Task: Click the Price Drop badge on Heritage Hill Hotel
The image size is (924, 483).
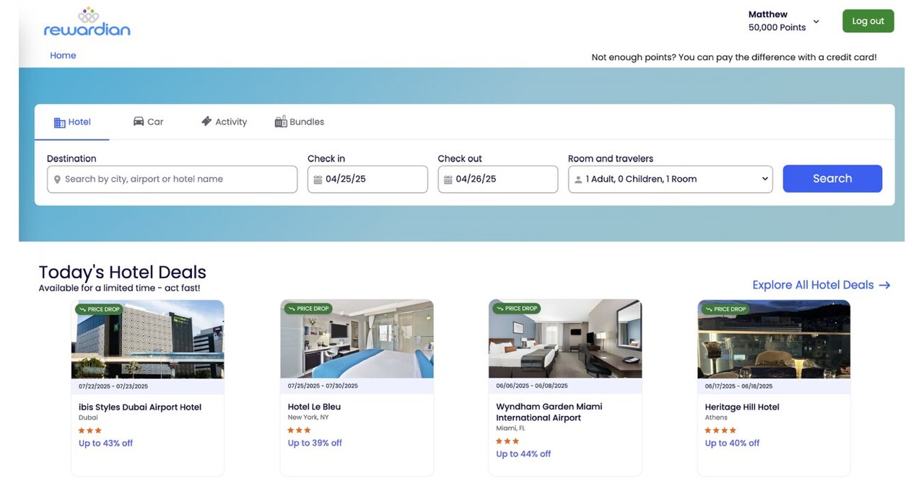Action: (x=725, y=309)
